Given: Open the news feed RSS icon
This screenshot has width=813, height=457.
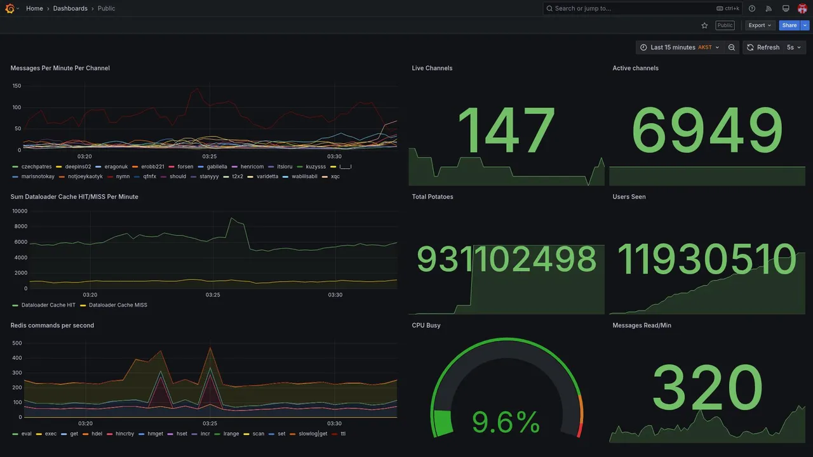Looking at the screenshot, I should [x=769, y=8].
